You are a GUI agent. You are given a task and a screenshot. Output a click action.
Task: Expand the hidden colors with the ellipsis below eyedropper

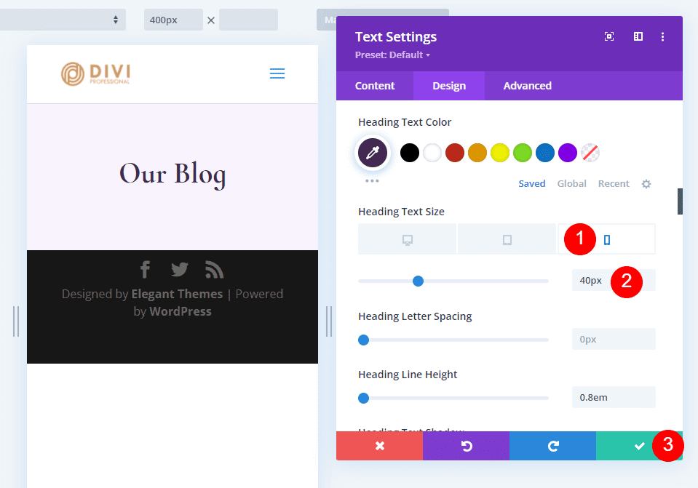[x=373, y=180]
